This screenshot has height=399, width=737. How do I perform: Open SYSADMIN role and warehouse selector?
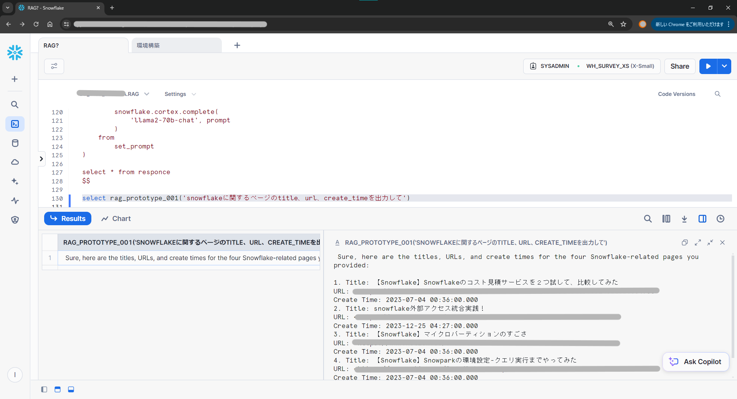point(592,66)
